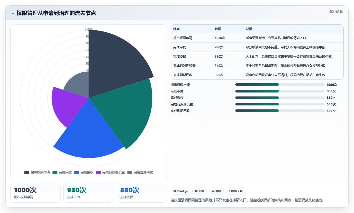Click the 说明 column header
Screen dimensions: 354x213
(249, 29)
